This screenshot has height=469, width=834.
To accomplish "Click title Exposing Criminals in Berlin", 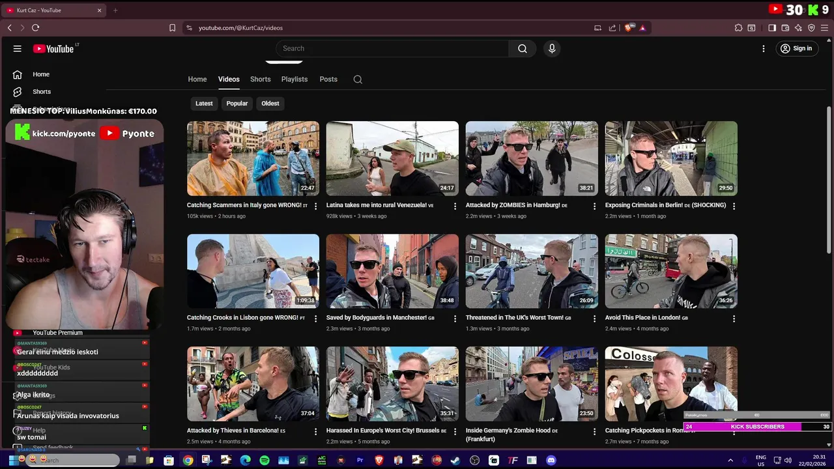I will 665,205.
